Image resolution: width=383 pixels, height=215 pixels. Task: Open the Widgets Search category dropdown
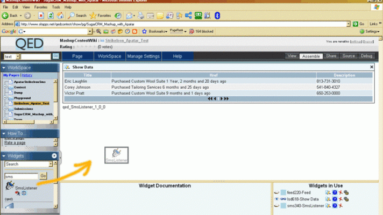click(51, 164)
